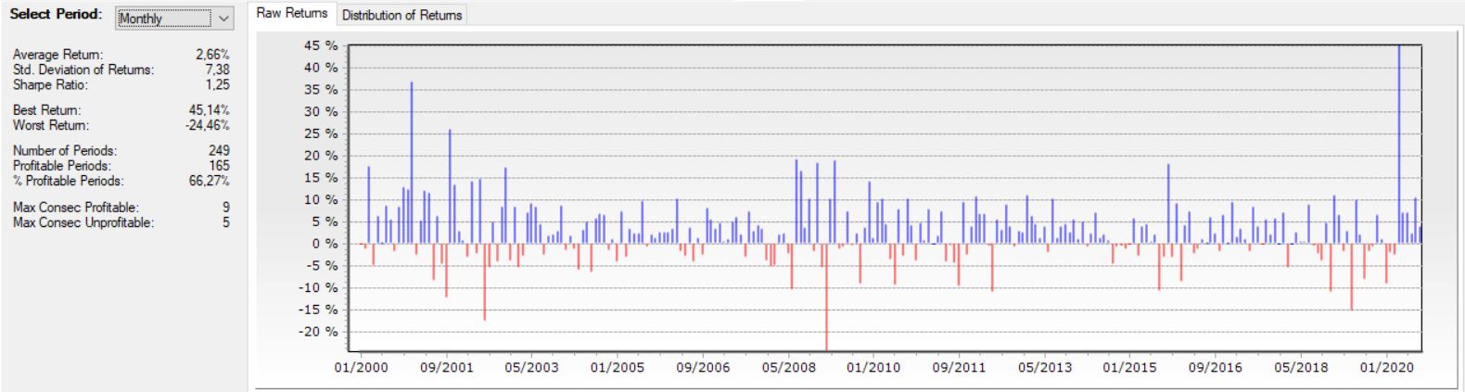Click the % Profitable Periods value 66,27%
Image resolution: width=1465 pixels, height=392 pixels.
coord(209,181)
